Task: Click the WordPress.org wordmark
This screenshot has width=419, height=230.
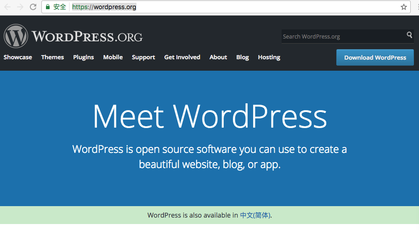Action: [87, 36]
